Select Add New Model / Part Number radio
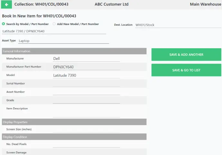The height and width of the screenshot is (155, 222). (x=54, y=24)
